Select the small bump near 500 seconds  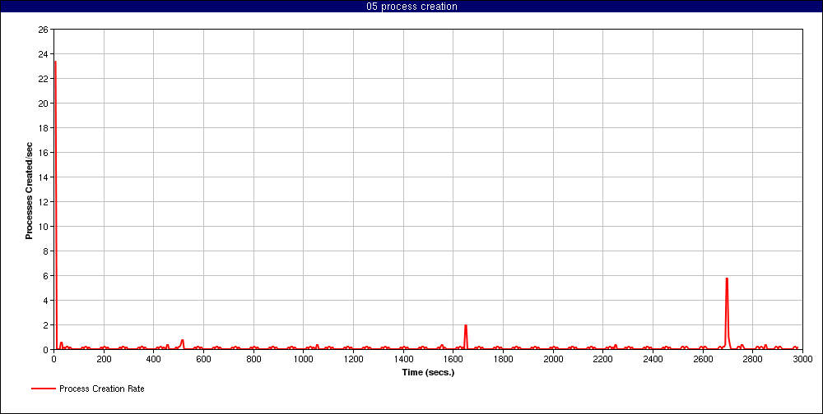click(182, 341)
